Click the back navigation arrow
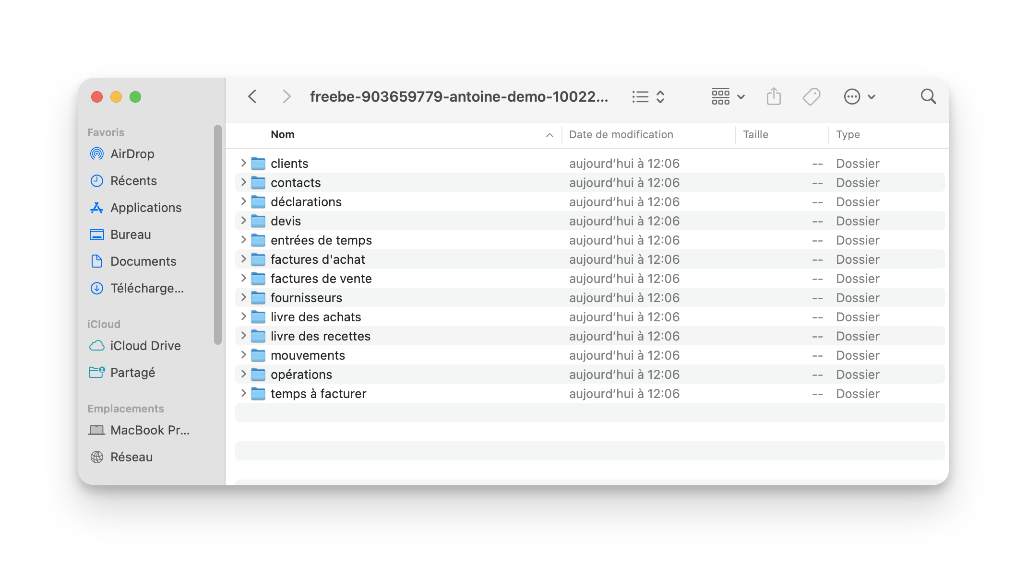Screen dimensions: 1027x563 pyautogui.click(x=252, y=97)
